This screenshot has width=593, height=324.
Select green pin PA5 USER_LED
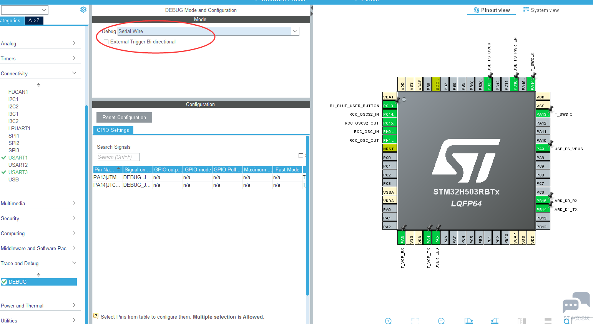pos(436,238)
